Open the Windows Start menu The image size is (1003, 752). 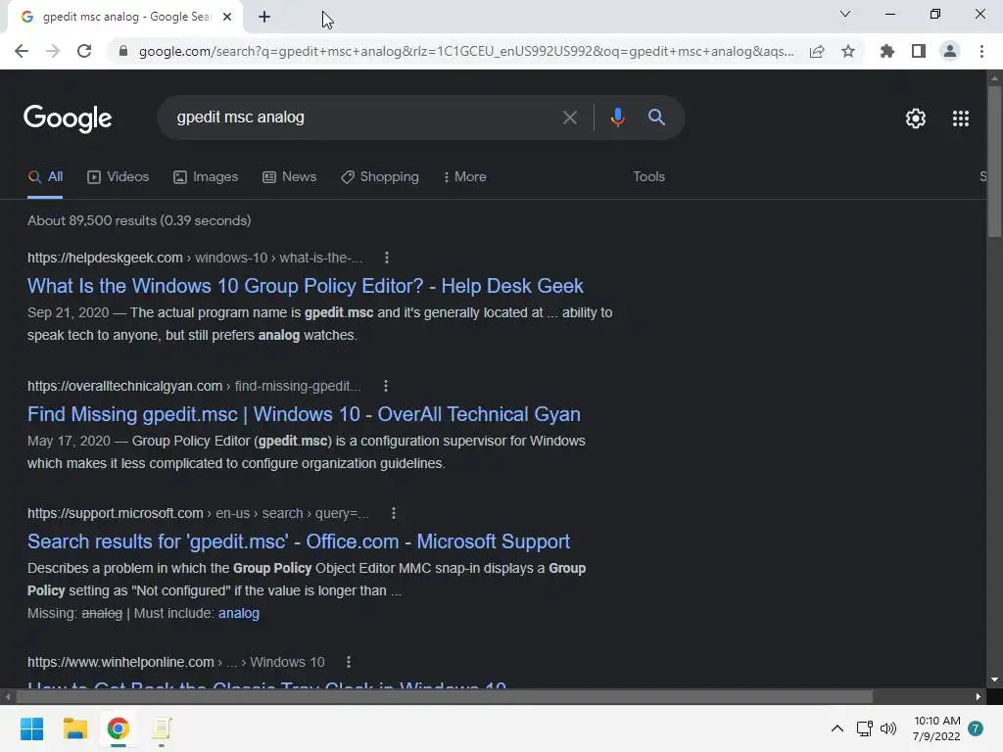point(31,728)
